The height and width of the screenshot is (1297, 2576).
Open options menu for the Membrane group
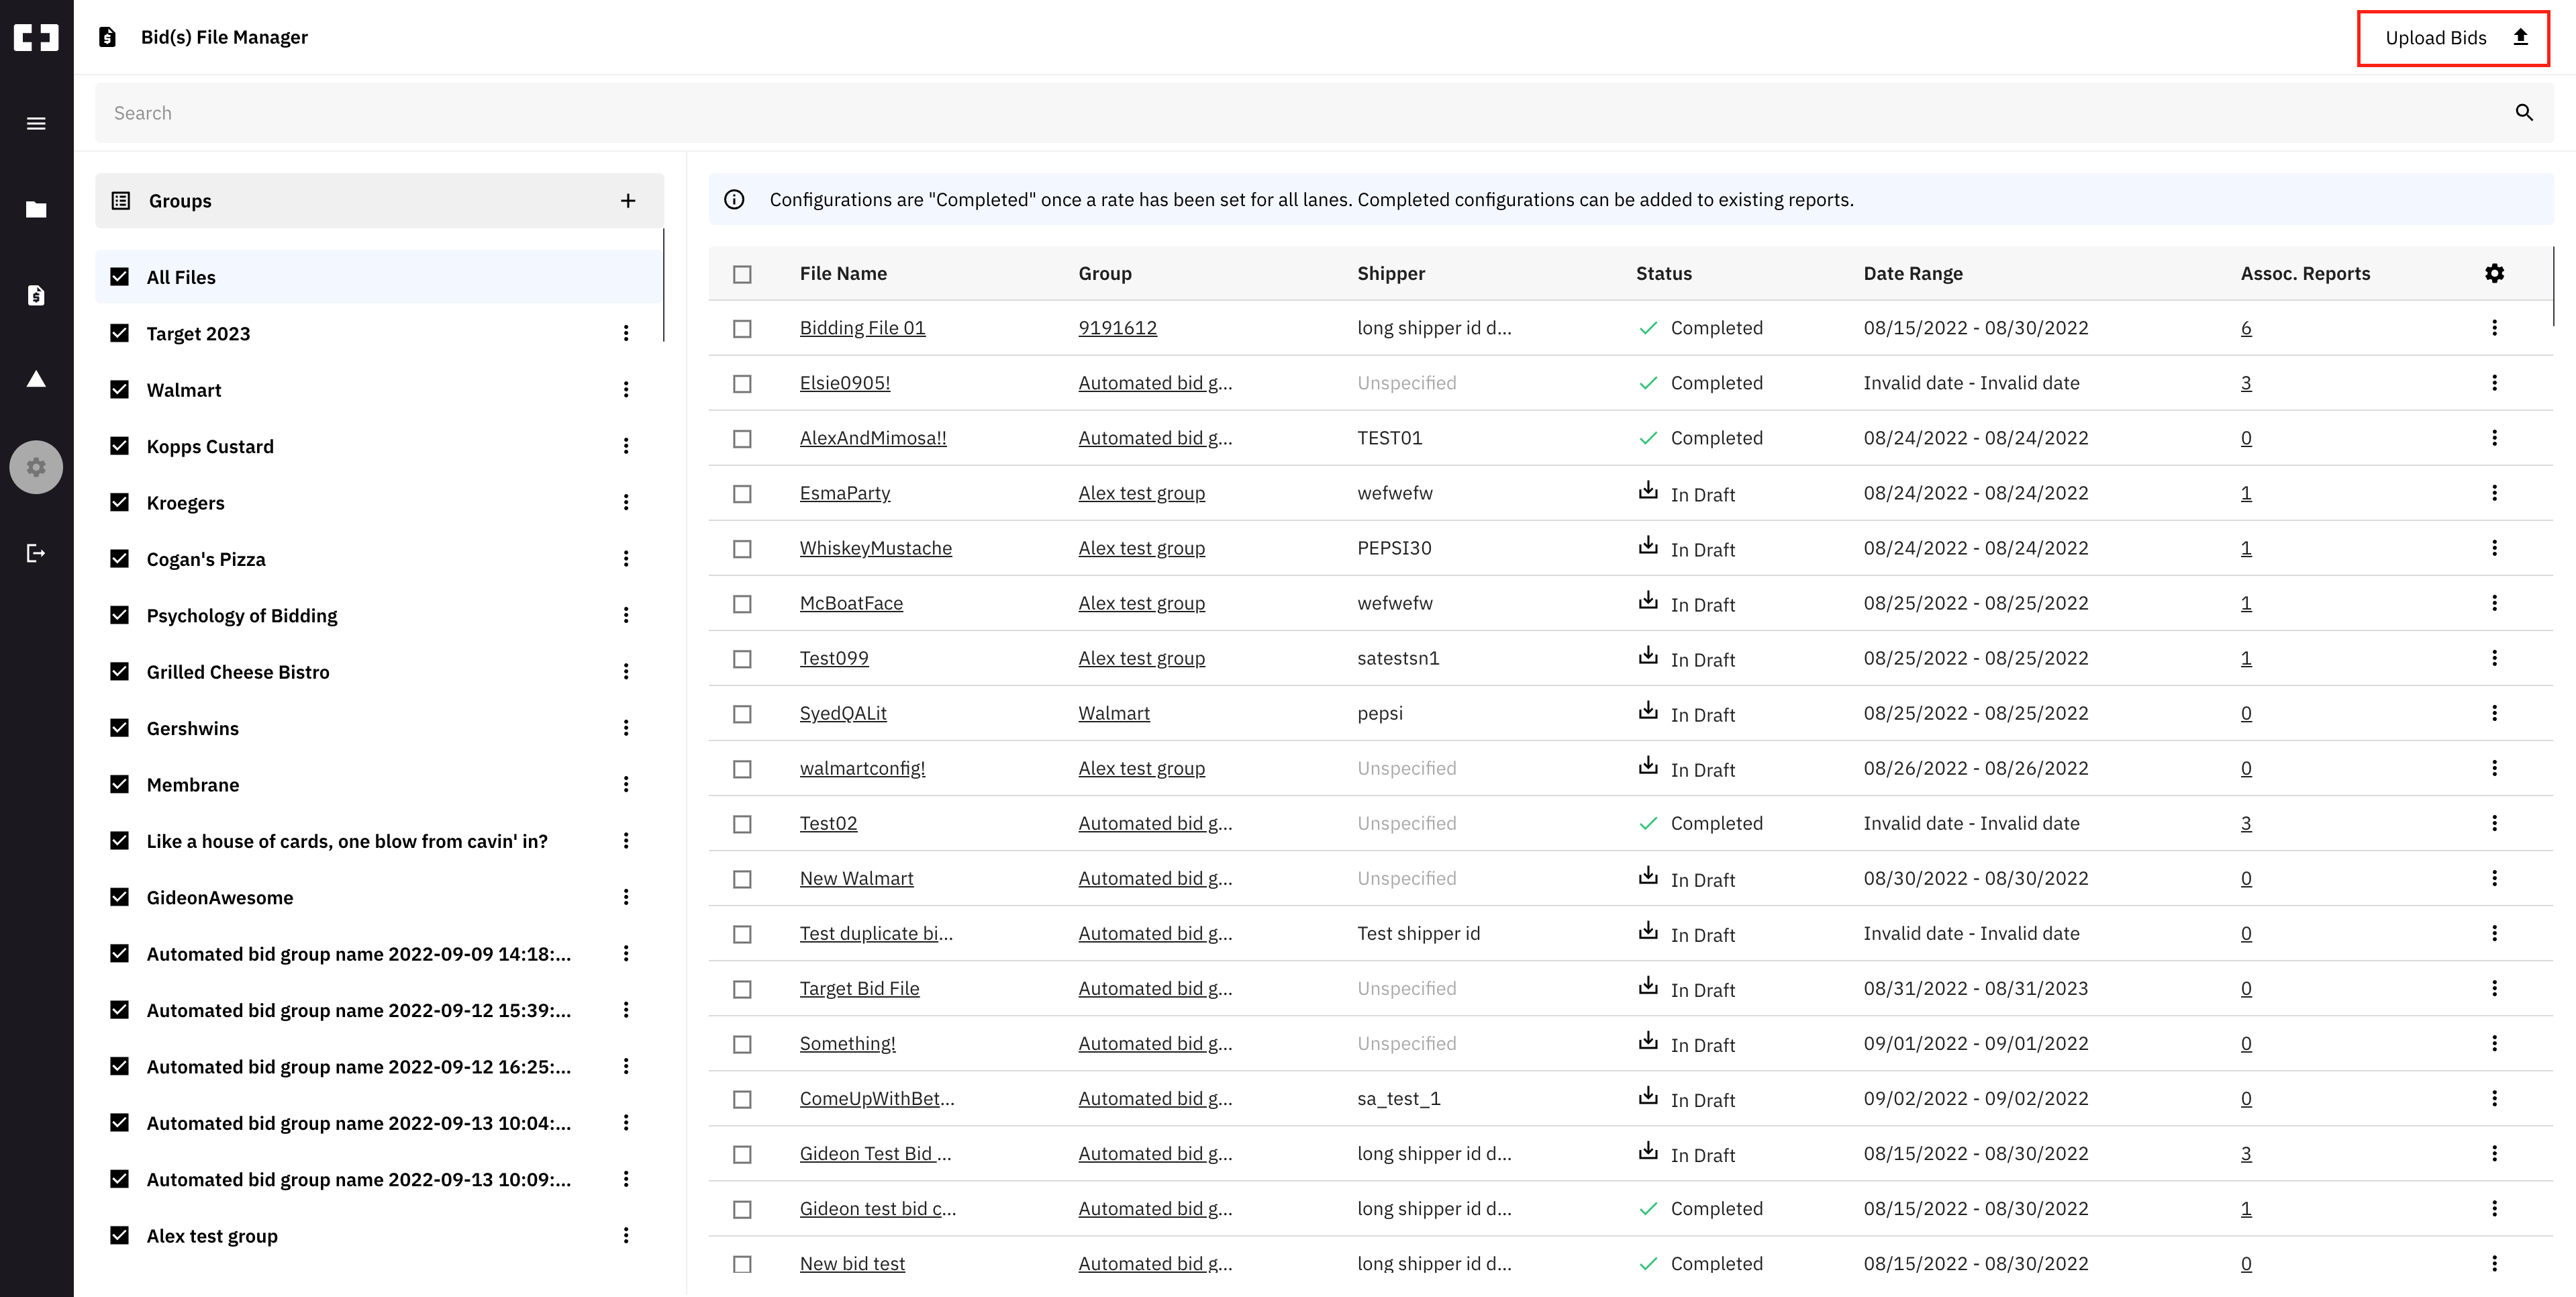click(627, 784)
